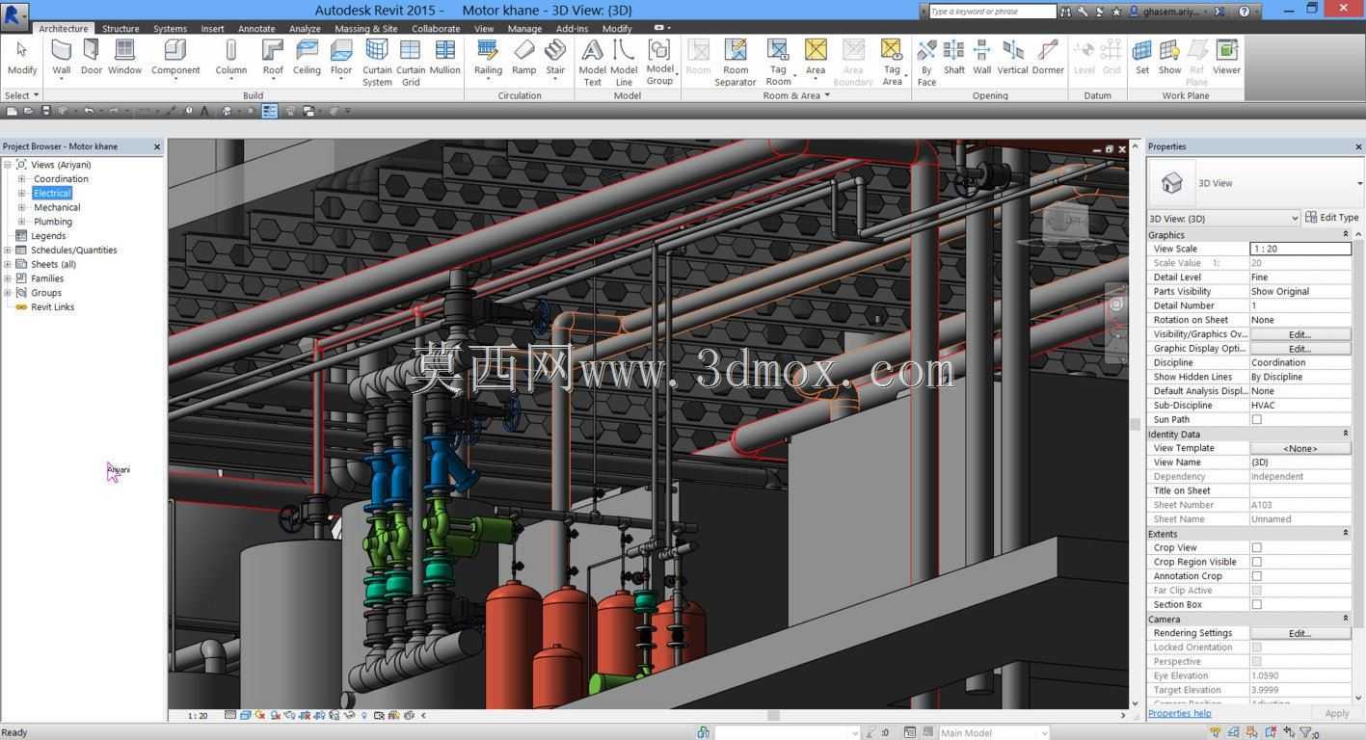Click the 1 : 20 view scale control

(198, 716)
